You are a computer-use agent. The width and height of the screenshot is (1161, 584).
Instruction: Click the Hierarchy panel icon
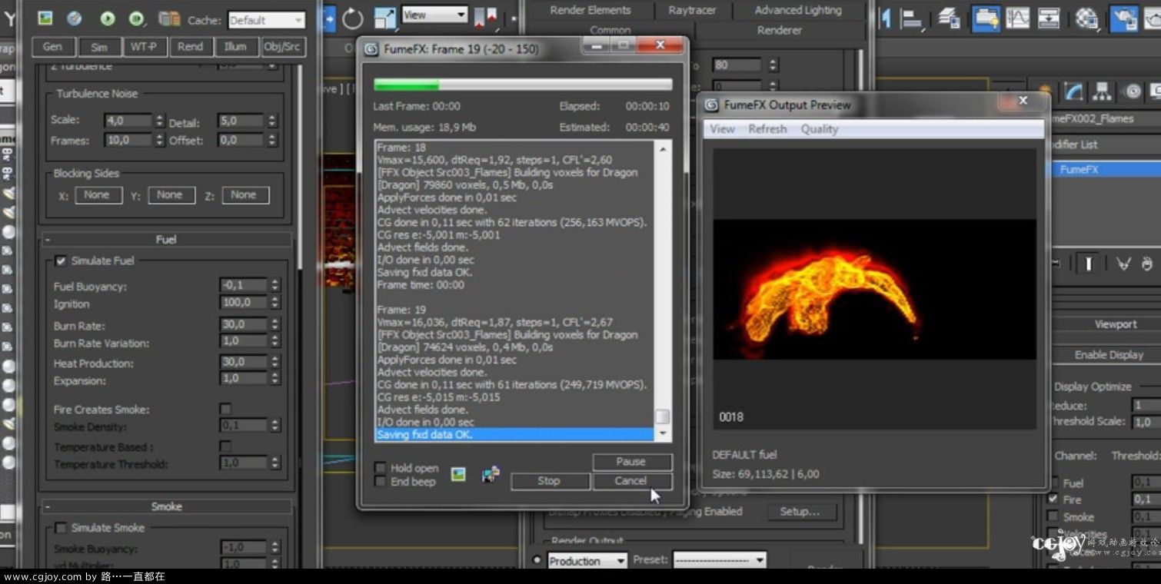(x=1103, y=92)
